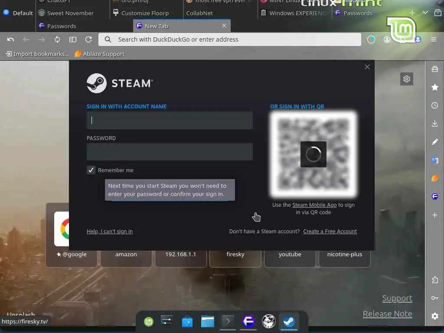This screenshot has width=444, height=333.
Task: Add a new sidebar panel with plus
Action: [x=434, y=215]
